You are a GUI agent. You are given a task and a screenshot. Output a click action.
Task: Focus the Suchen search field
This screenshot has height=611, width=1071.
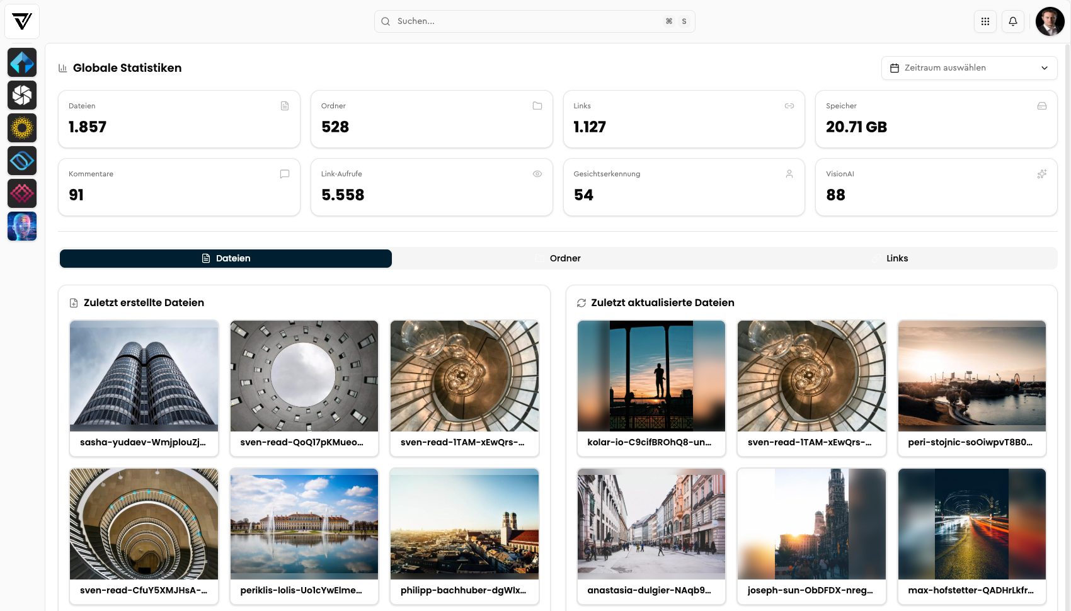tap(535, 21)
